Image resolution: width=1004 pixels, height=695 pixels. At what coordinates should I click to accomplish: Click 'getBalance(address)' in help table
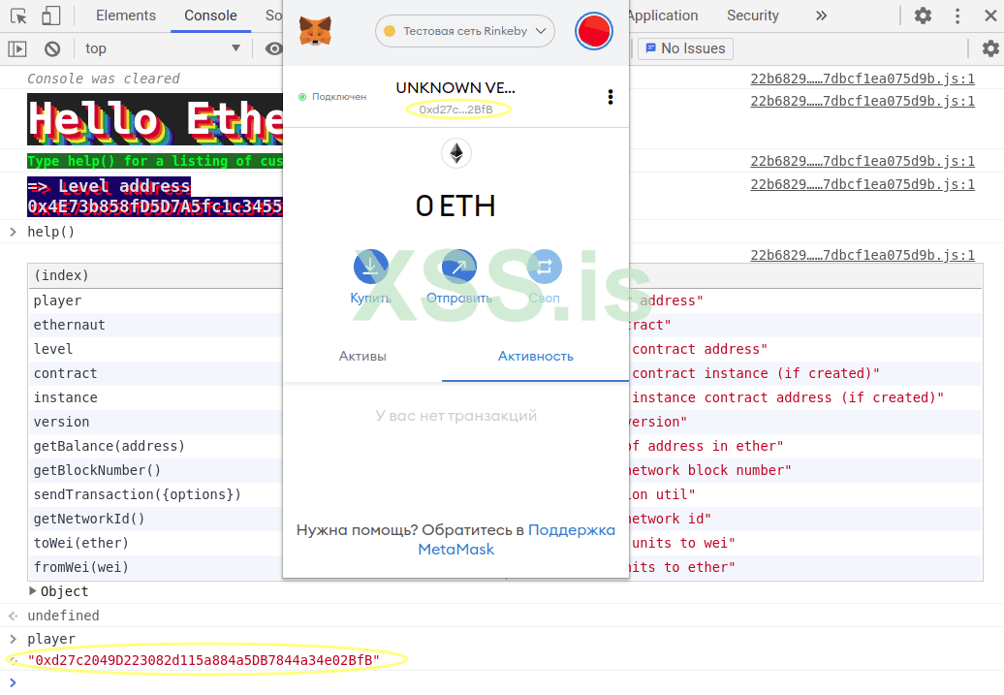click(x=109, y=446)
